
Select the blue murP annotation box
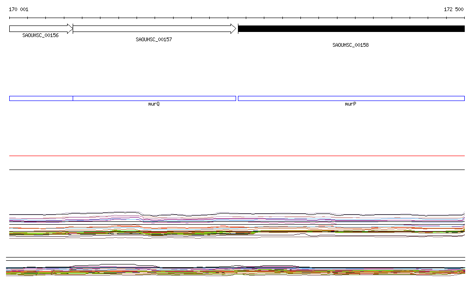click(351, 98)
